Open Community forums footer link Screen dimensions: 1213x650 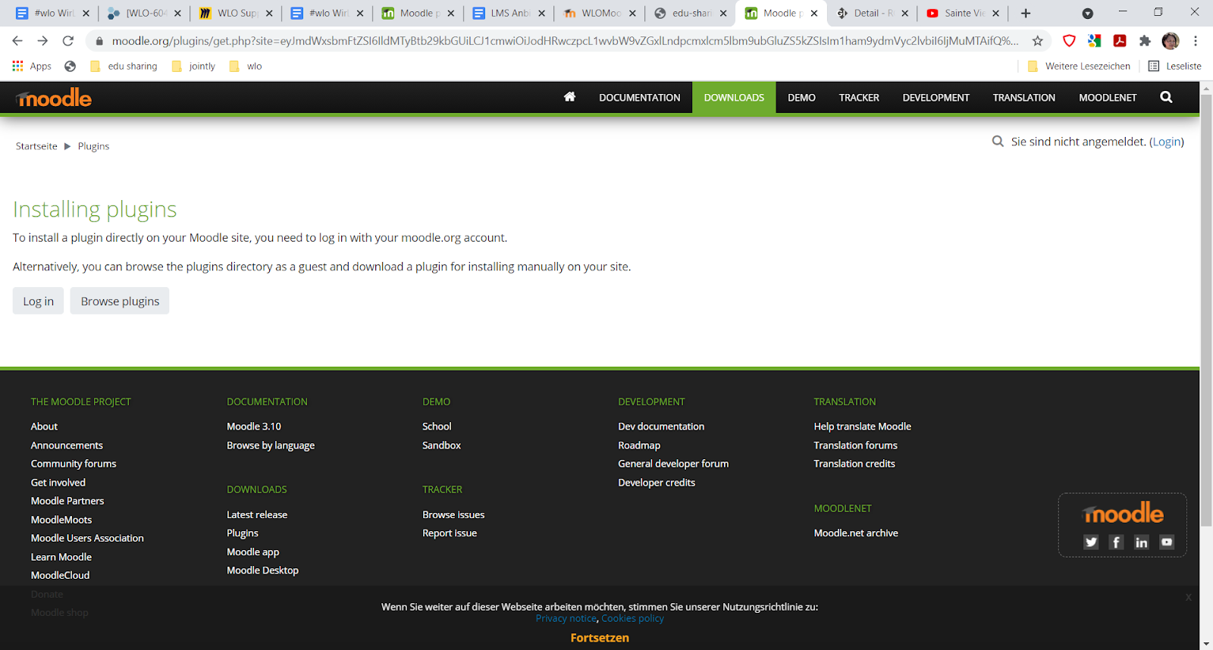pos(74,464)
